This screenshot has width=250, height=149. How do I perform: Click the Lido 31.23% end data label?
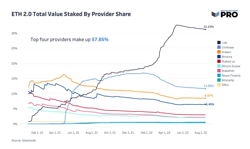[x=209, y=27]
